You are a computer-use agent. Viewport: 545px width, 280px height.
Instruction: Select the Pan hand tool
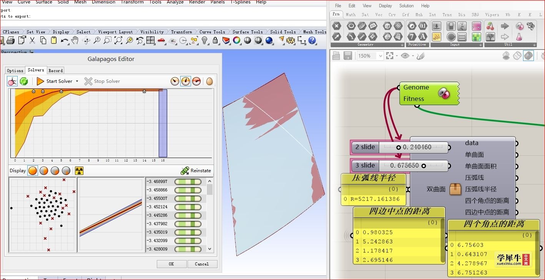tap(75, 40)
